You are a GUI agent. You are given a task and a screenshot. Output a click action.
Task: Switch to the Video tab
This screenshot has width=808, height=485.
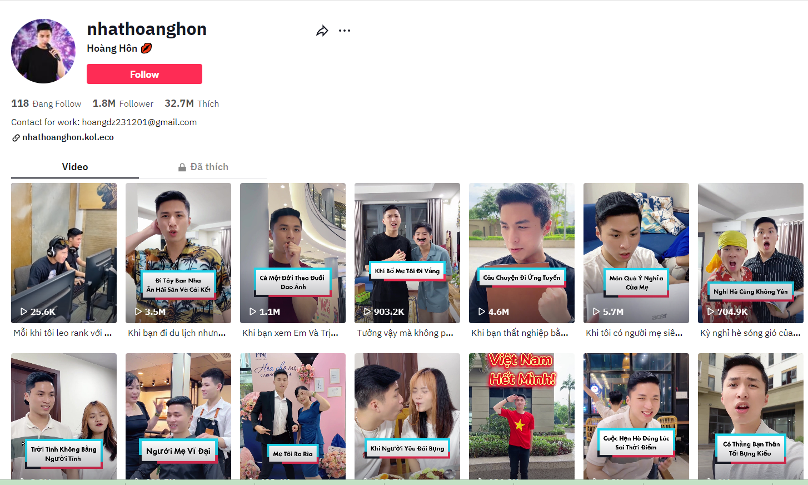click(75, 167)
